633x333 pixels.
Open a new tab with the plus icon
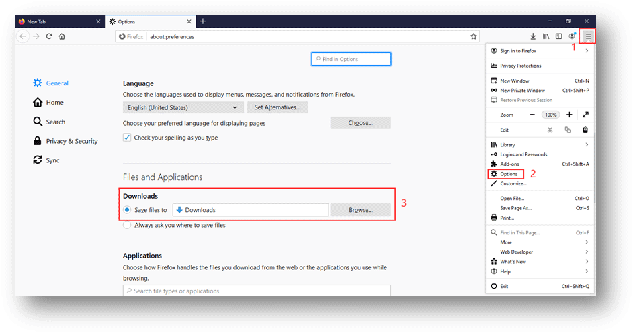pos(203,21)
